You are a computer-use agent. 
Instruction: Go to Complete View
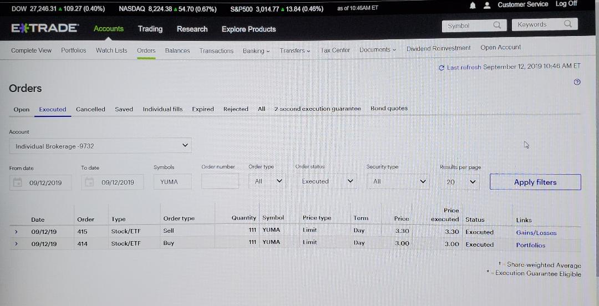pos(31,50)
